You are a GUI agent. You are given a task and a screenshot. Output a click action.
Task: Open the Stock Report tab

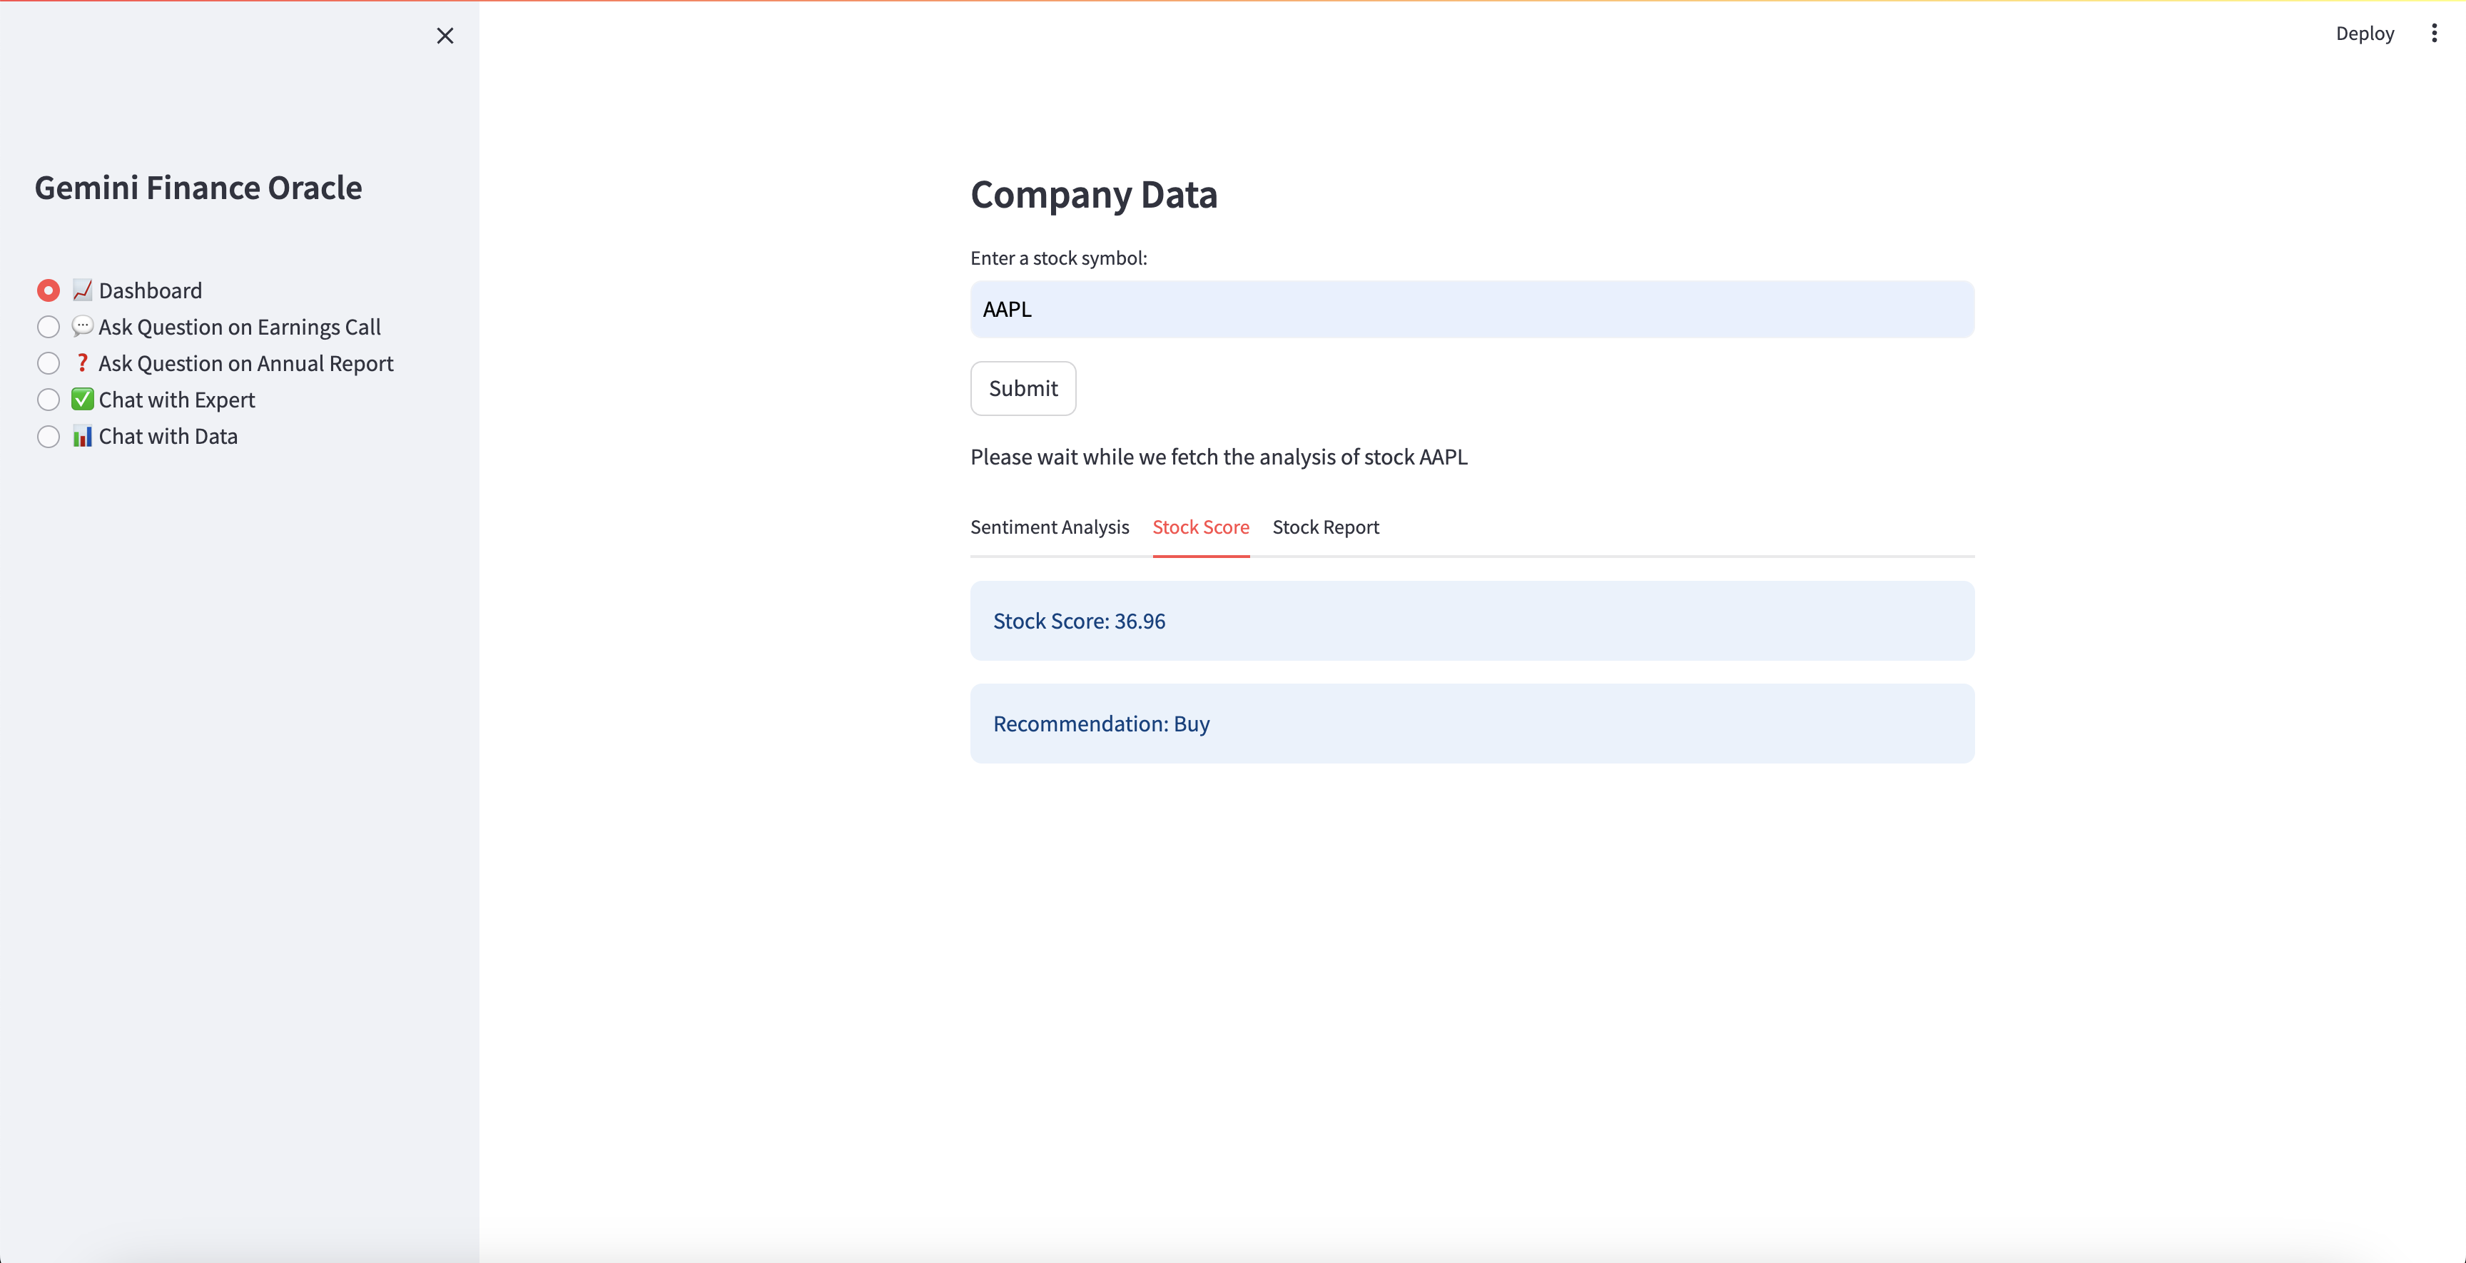[1325, 527]
